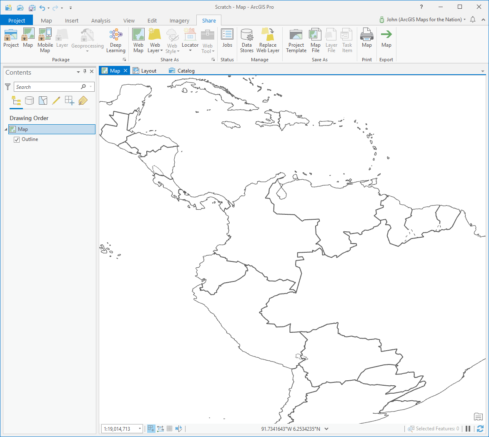Click the Print Map icon
Image resolution: width=489 pixels, height=437 pixels.
(367, 34)
